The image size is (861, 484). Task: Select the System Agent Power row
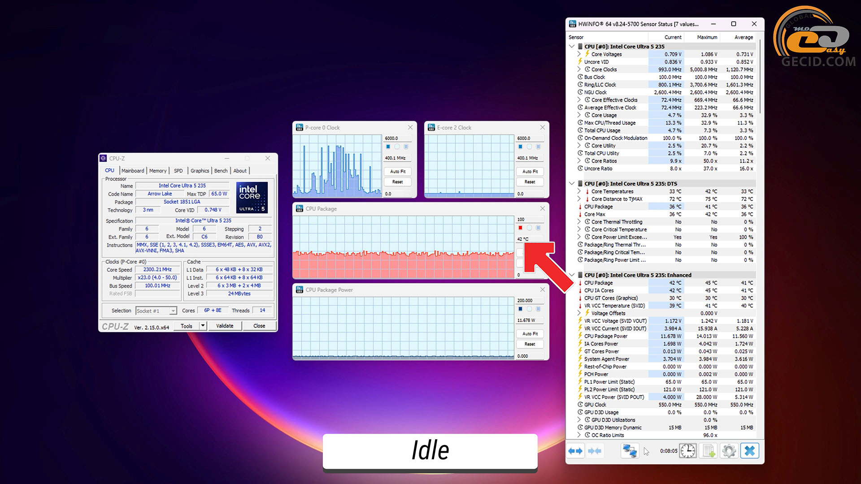(x=665, y=359)
